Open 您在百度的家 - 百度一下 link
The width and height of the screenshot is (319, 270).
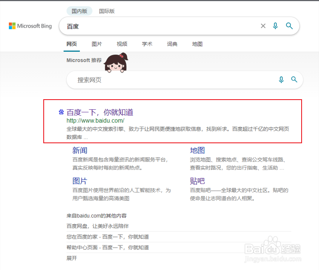(108, 237)
